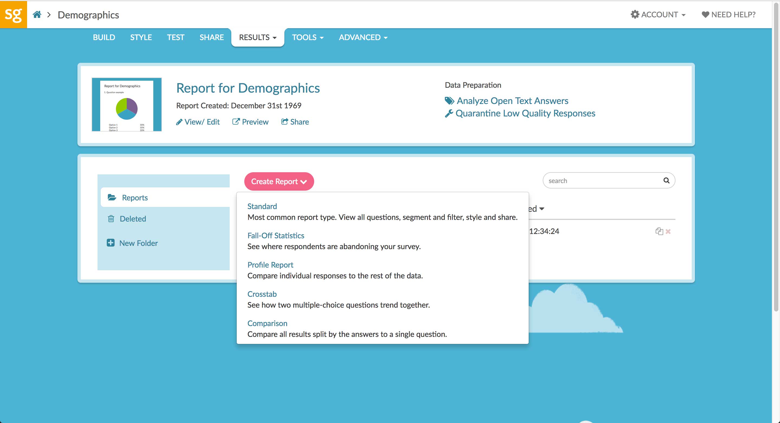780x423 pixels.
Task: Click the home breadcrumb icon
Action: (x=37, y=14)
